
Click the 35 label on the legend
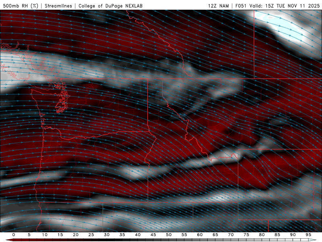pos(122,235)
